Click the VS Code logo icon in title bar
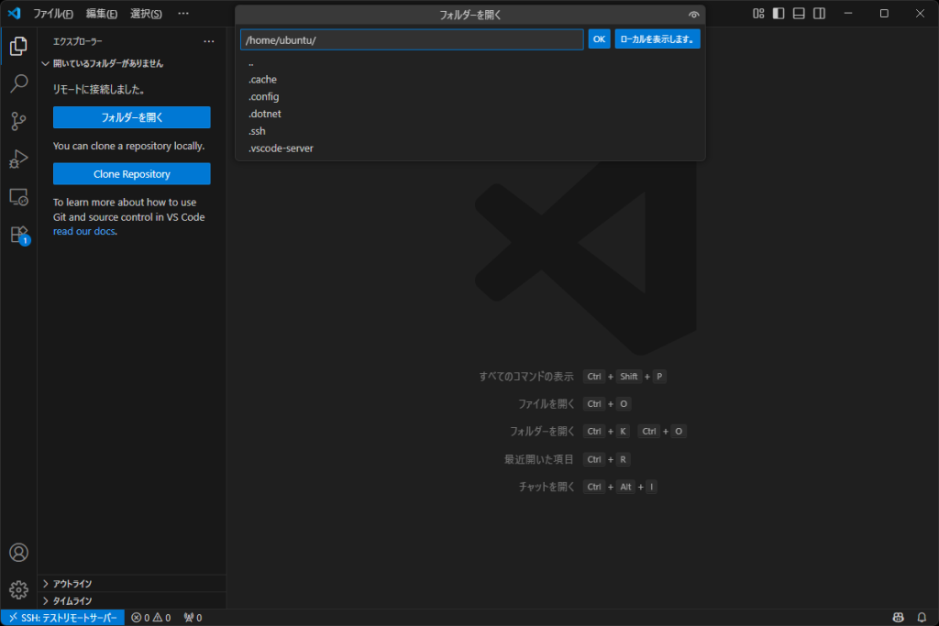This screenshot has width=939, height=626. click(14, 13)
